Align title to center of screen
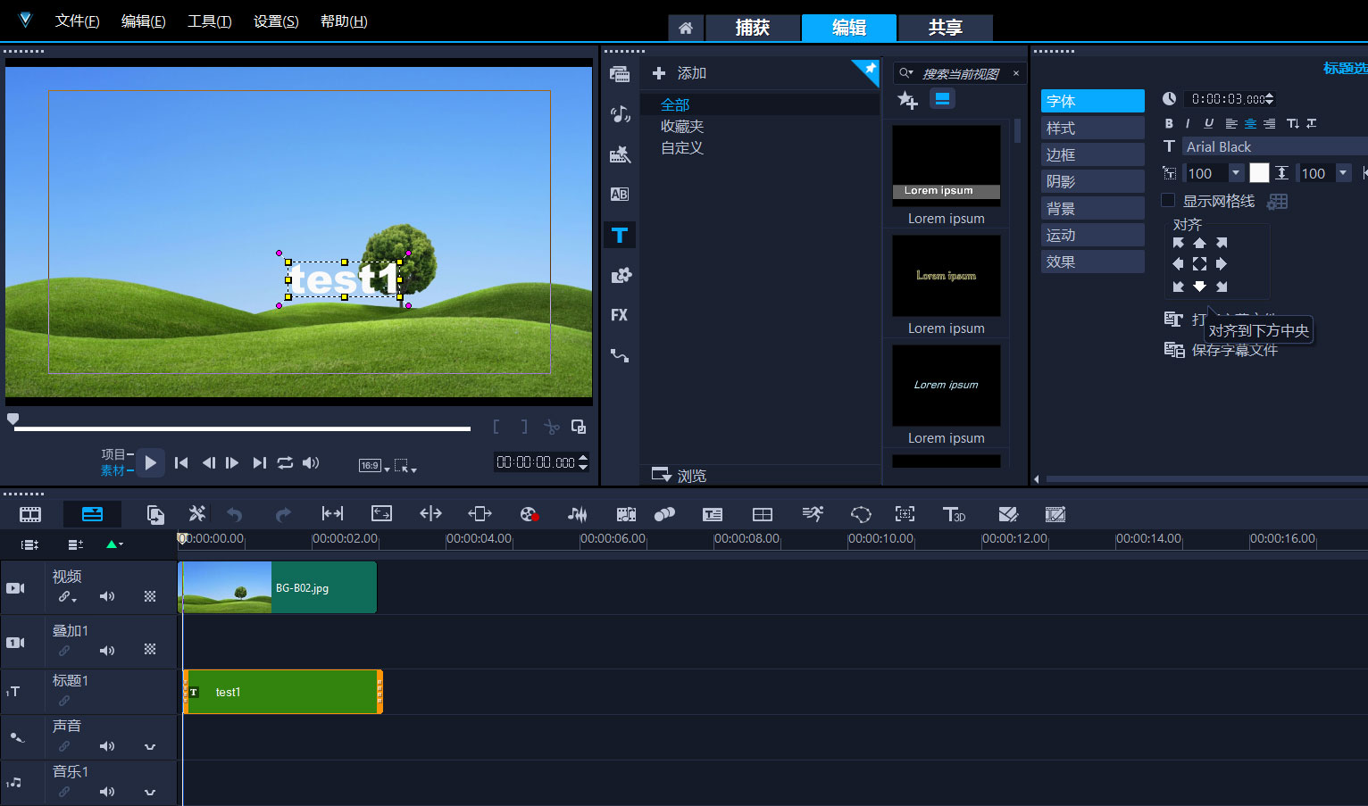This screenshot has height=806, width=1368. pos(1199,264)
